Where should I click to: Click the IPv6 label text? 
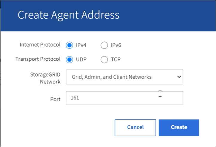pyautogui.click(x=115, y=46)
